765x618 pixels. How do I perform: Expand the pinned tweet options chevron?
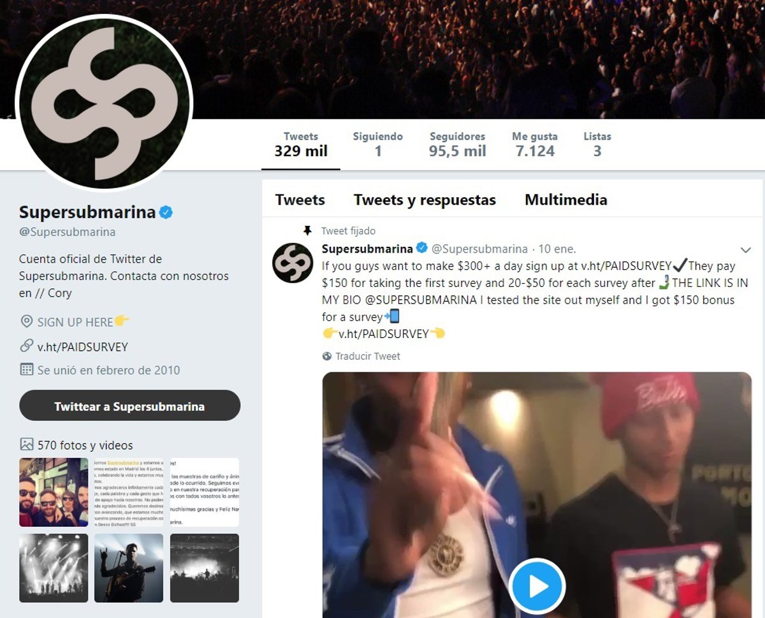point(745,249)
